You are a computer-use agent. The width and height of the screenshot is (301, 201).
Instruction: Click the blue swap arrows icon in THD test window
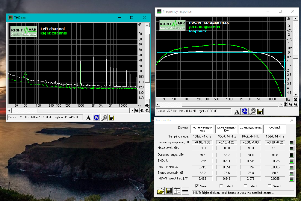pyautogui.click(x=96, y=117)
